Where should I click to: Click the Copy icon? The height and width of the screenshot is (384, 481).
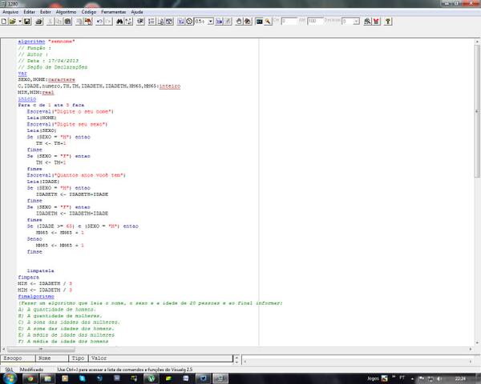[x=59, y=22]
